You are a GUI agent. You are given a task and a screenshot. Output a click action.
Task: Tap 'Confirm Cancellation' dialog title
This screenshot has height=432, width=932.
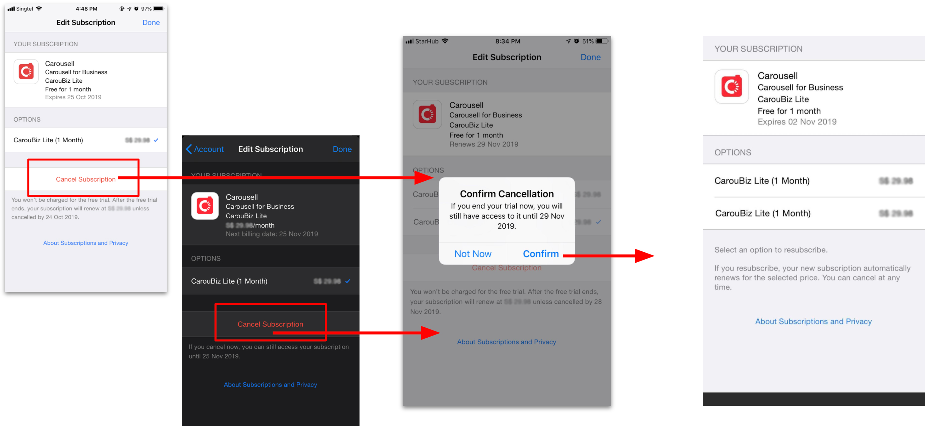pos(507,194)
